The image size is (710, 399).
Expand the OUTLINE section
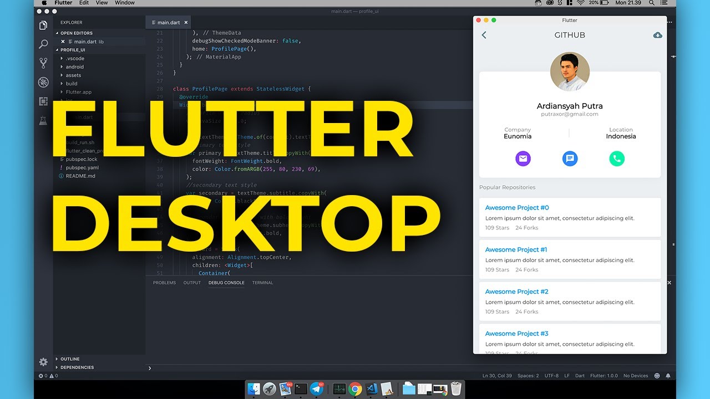(x=70, y=359)
